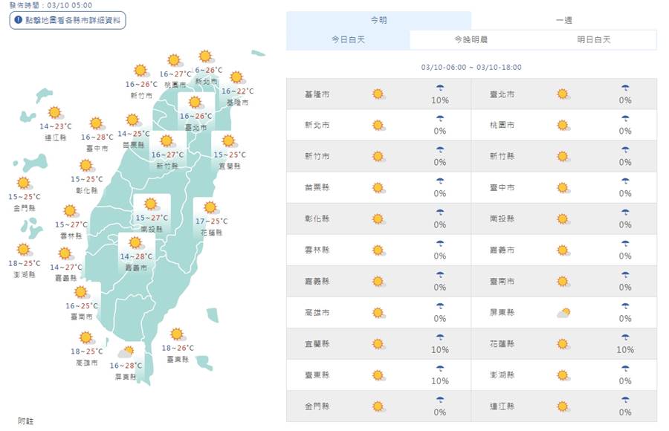Show the 明日白天 forecast tab
This screenshot has width=669, height=431.
click(594, 39)
